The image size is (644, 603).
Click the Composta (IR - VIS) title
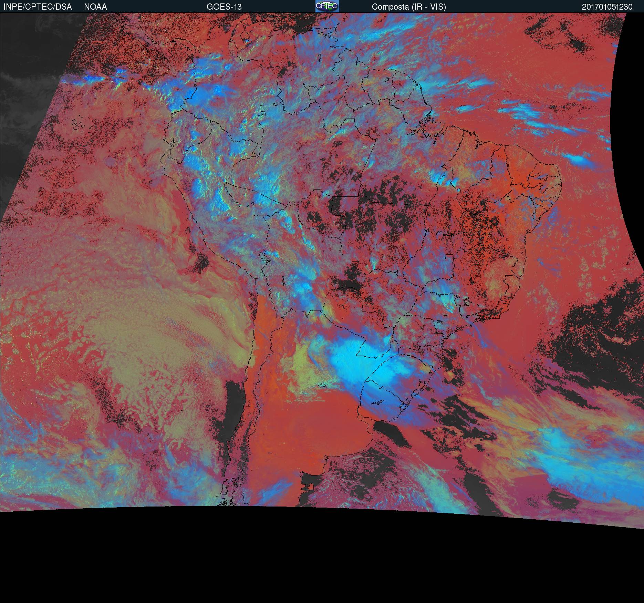coord(409,7)
